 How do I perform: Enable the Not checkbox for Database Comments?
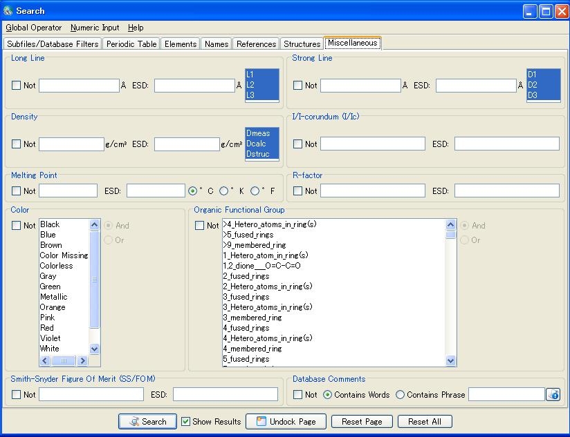297,395
